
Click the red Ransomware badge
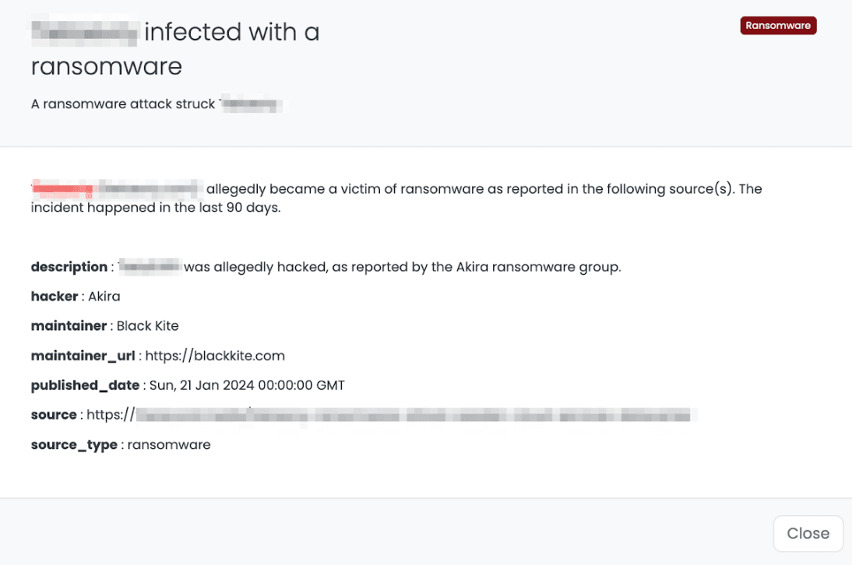pos(778,26)
